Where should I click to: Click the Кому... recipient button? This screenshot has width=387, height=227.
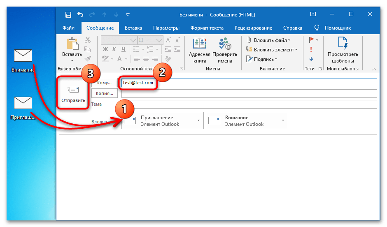(x=104, y=83)
